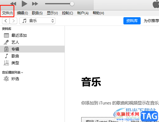Screen dimensions: 159x122
Task: Start playback with the Play button
Action: pyautogui.click(x=24, y=4)
